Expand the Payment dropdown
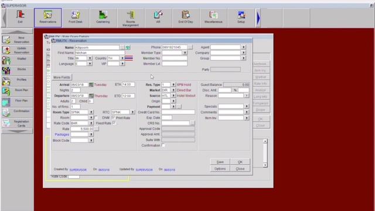This screenshot has width=375, height=211. pyautogui.click(x=173, y=107)
